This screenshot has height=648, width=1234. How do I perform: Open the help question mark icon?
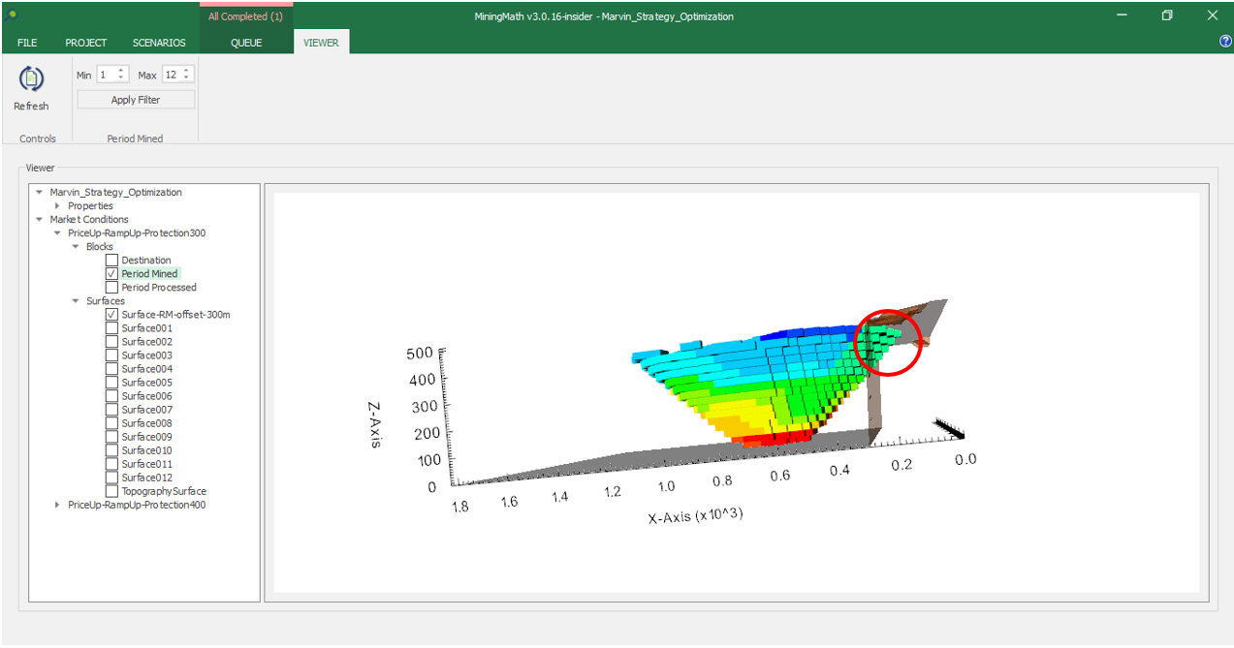1225,42
